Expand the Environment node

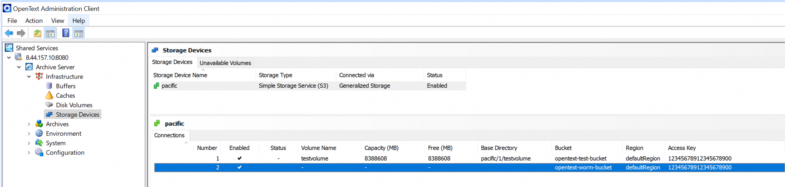pyautogui.click(x=29, y=134)
